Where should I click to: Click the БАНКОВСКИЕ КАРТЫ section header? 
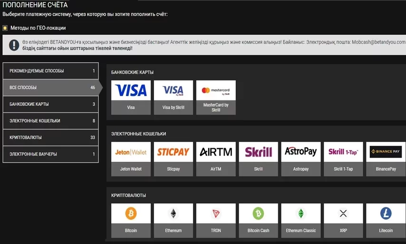pyautogui.click(x=132, y=72)
